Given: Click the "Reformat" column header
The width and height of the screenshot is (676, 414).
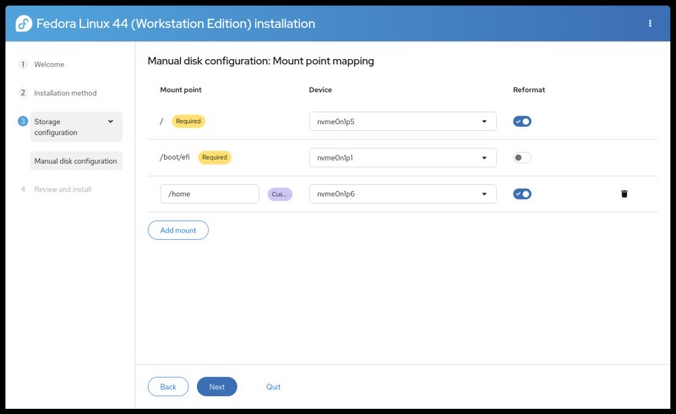Looking at the screenshot, I should pyautogui.click(x=529, y=90).
